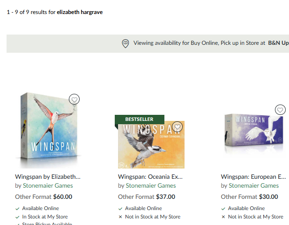Open 'Wingspan by Elizabeth...' product title
Image resolution: width=289 pixels, height=225 pixels.
(48, 177)
